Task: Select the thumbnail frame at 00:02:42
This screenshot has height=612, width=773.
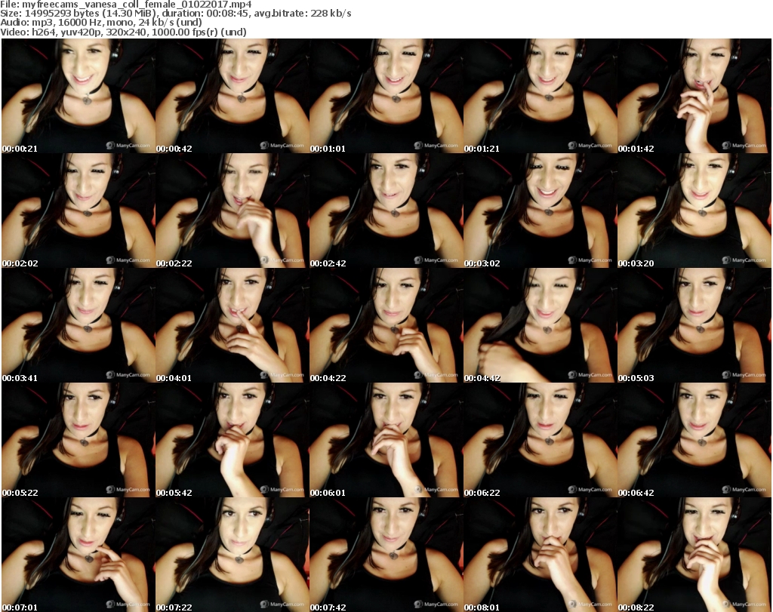Action: click(x=386, y=211)
